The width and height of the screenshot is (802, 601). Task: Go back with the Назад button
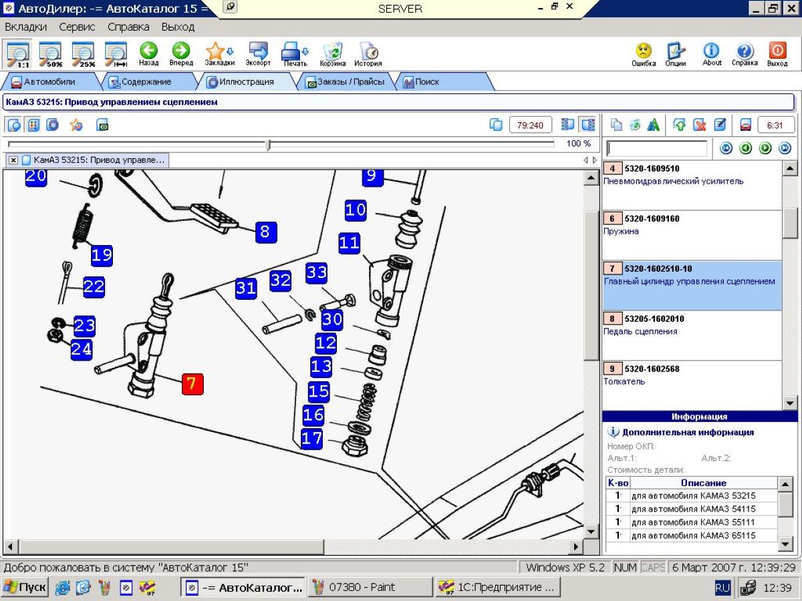click(x=148, y=53)
